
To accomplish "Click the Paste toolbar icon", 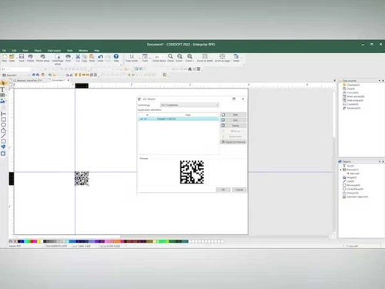I will [92, 57].
